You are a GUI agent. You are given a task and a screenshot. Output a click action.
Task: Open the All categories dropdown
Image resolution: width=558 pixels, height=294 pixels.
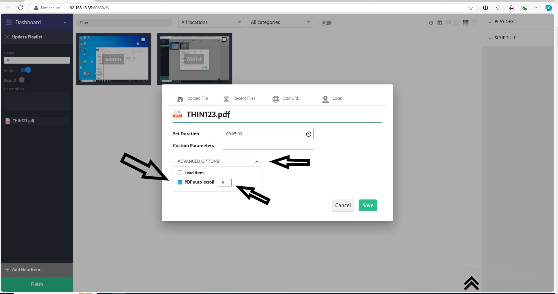[280, 22]
